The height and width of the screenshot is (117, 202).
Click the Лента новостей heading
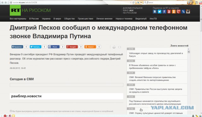[179, 46]
